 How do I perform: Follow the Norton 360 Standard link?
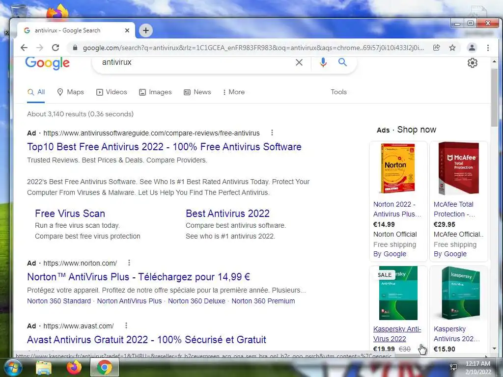click(x=59, y=301)
